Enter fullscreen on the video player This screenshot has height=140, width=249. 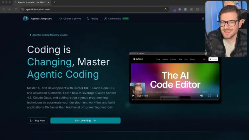pyautogui.click(x=209, y=96)
